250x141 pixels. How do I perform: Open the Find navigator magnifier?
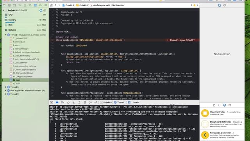pos(20,5)
